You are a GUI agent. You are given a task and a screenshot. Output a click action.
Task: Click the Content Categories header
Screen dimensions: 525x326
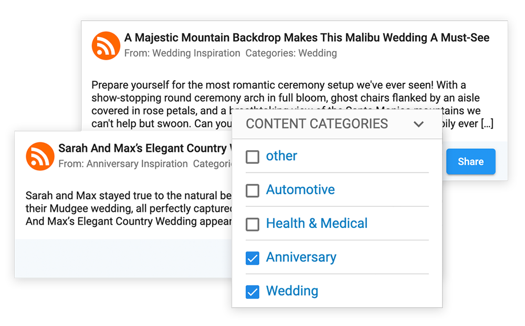pyautogui.click(x=317, y=124)
